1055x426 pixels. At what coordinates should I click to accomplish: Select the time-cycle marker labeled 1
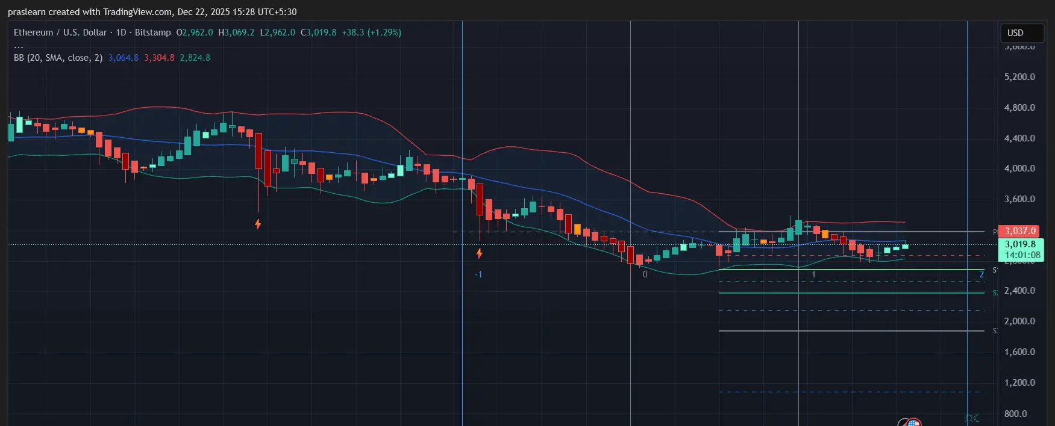tap(813, 274)
